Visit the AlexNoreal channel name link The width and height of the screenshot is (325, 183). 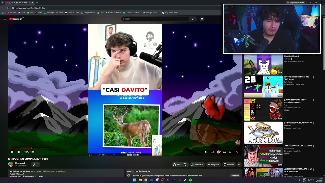point(20,163)
